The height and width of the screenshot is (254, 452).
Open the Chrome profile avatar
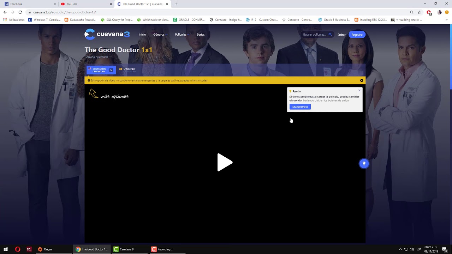(x=439, y=12)
